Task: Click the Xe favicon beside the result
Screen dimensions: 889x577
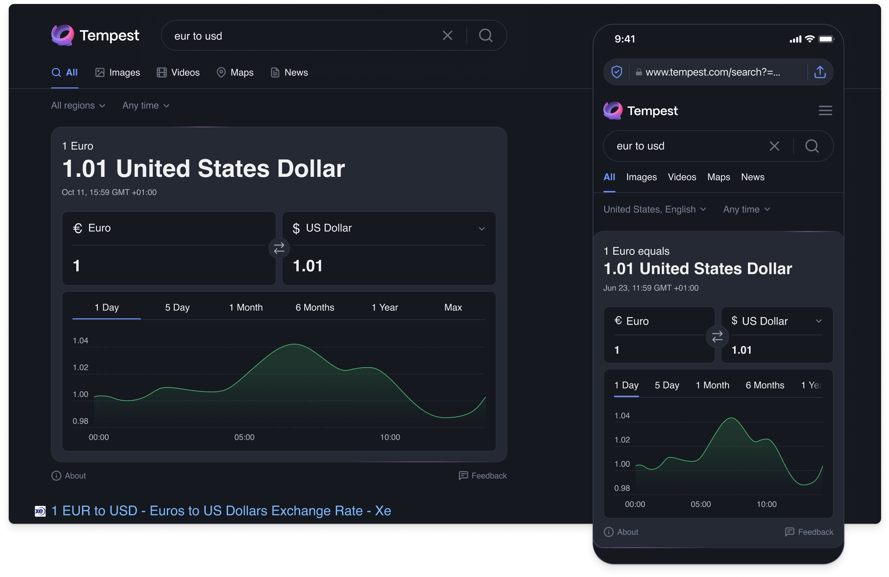Action: click(40, 511)
